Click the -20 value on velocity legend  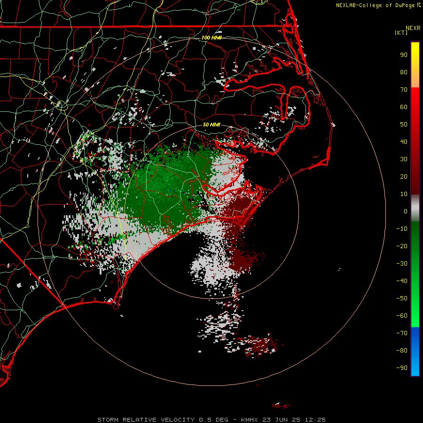402,246
